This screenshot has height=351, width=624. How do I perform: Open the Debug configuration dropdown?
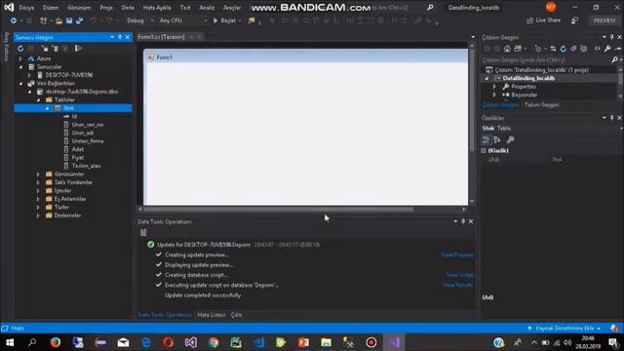(140, 20)
